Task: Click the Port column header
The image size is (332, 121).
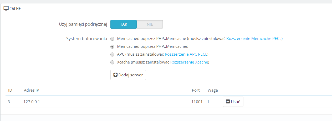Action: point(196,90)
